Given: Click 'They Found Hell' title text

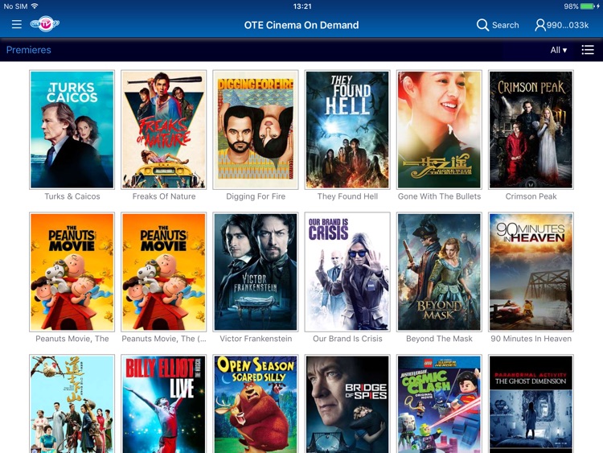Looking at the screenshot, I should tap(347, 196).
